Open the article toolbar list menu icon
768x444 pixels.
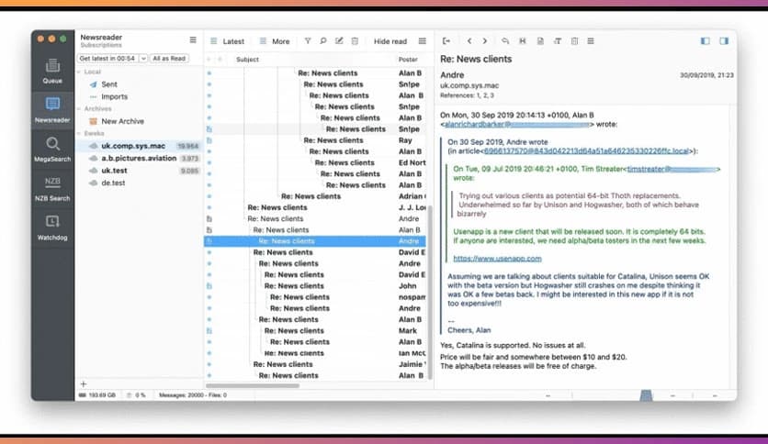pos(591,41)
